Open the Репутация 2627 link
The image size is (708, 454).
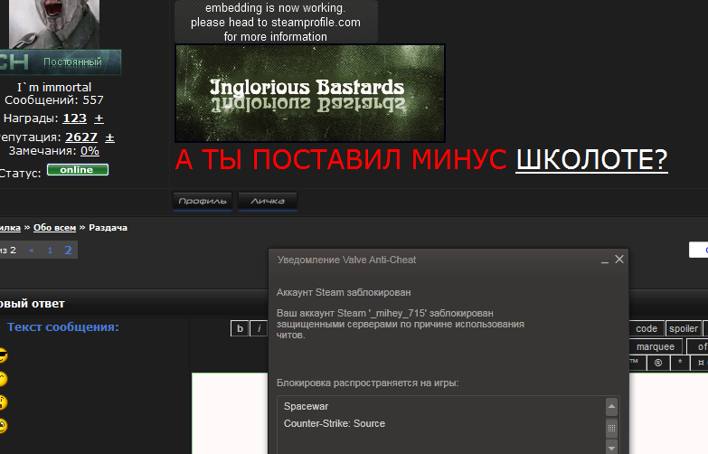click(x=81, y=137)
